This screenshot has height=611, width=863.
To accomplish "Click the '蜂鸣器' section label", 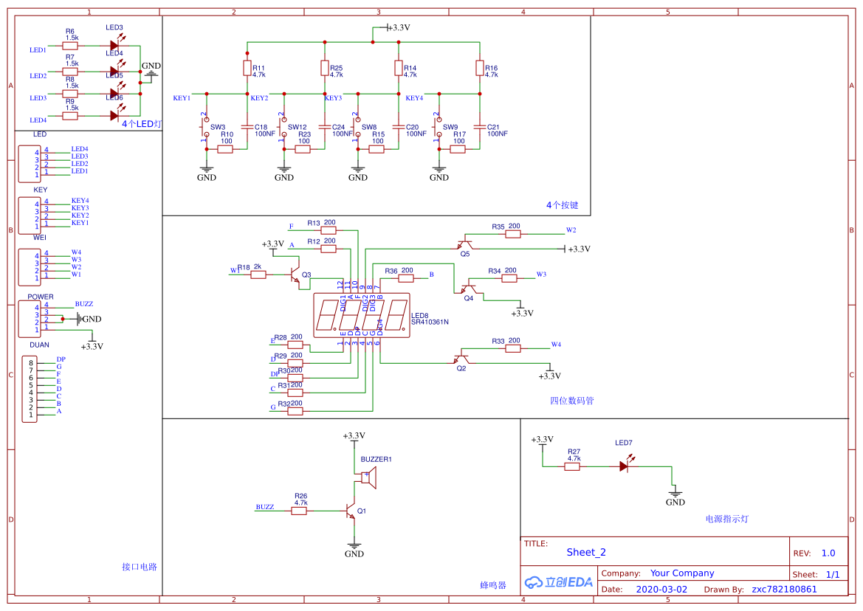I will [492, 585].
